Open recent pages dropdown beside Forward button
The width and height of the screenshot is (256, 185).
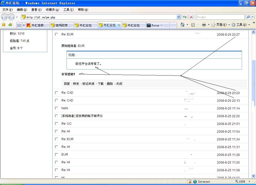click(x=17, y=17)
